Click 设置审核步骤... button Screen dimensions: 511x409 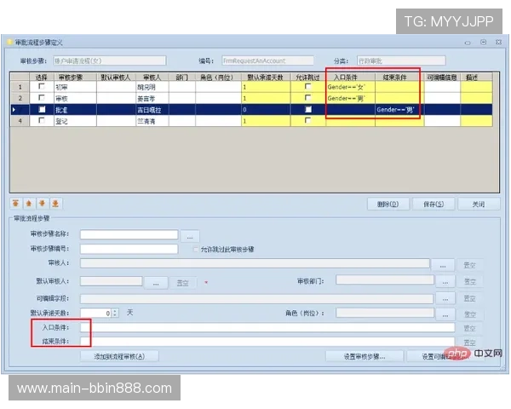[365, 356]
